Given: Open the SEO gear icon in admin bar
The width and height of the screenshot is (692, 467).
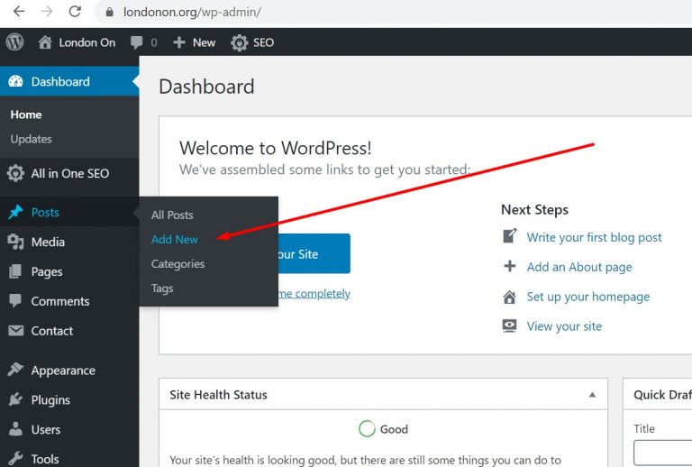Looking at the screenshot, I should pyautogui.click(x=239, y=42).
